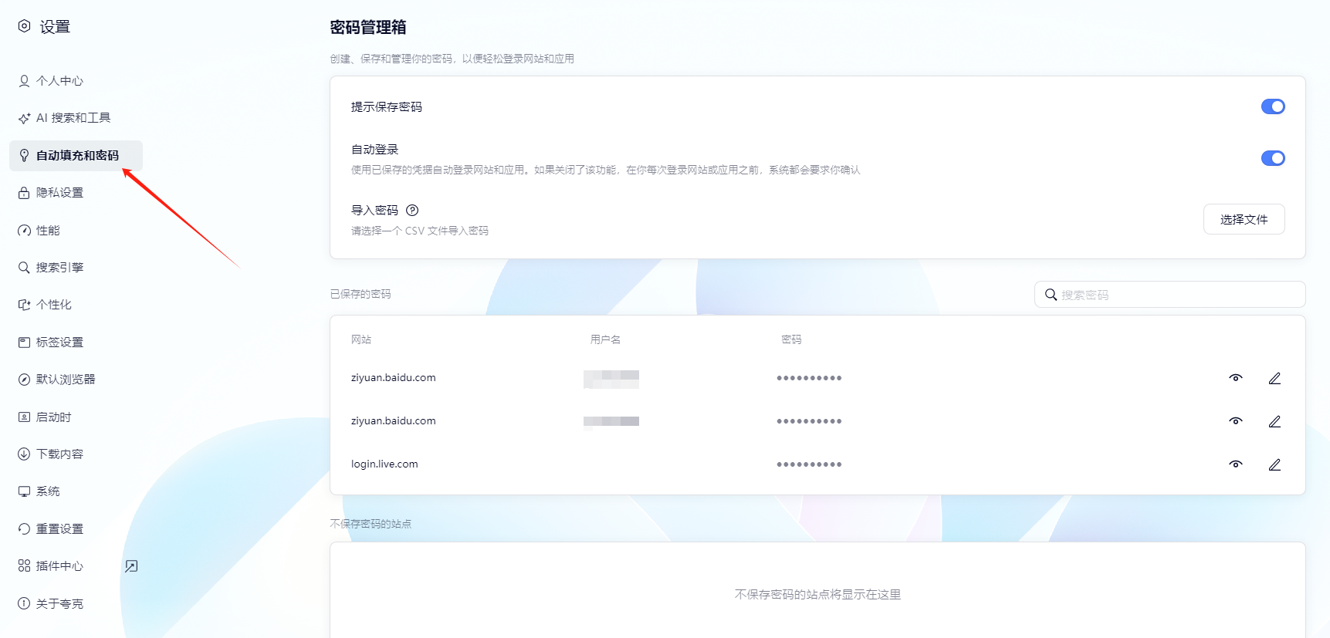Open 下载内容 settings section

(51, 454)
